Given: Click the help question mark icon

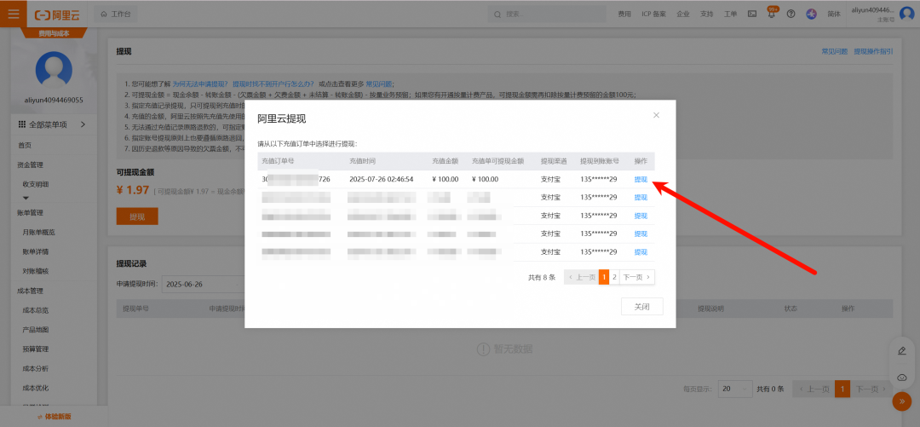Looking at the screenshot, I should [x=791, y=14].
